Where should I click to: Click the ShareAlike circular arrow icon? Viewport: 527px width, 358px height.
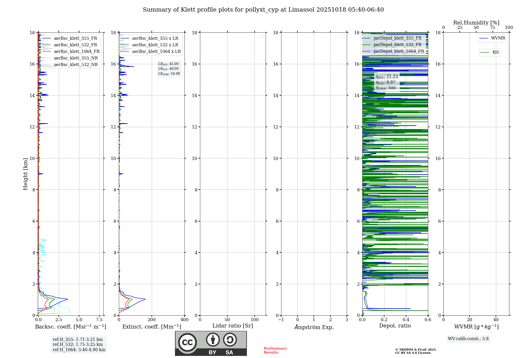click(x=230, y=340)
